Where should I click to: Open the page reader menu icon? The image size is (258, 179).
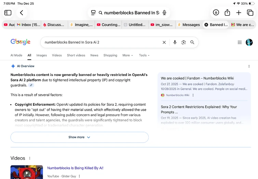[x=93, y=13]
